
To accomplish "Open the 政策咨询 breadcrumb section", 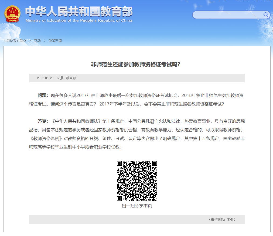I will click(x=55, y=40).
